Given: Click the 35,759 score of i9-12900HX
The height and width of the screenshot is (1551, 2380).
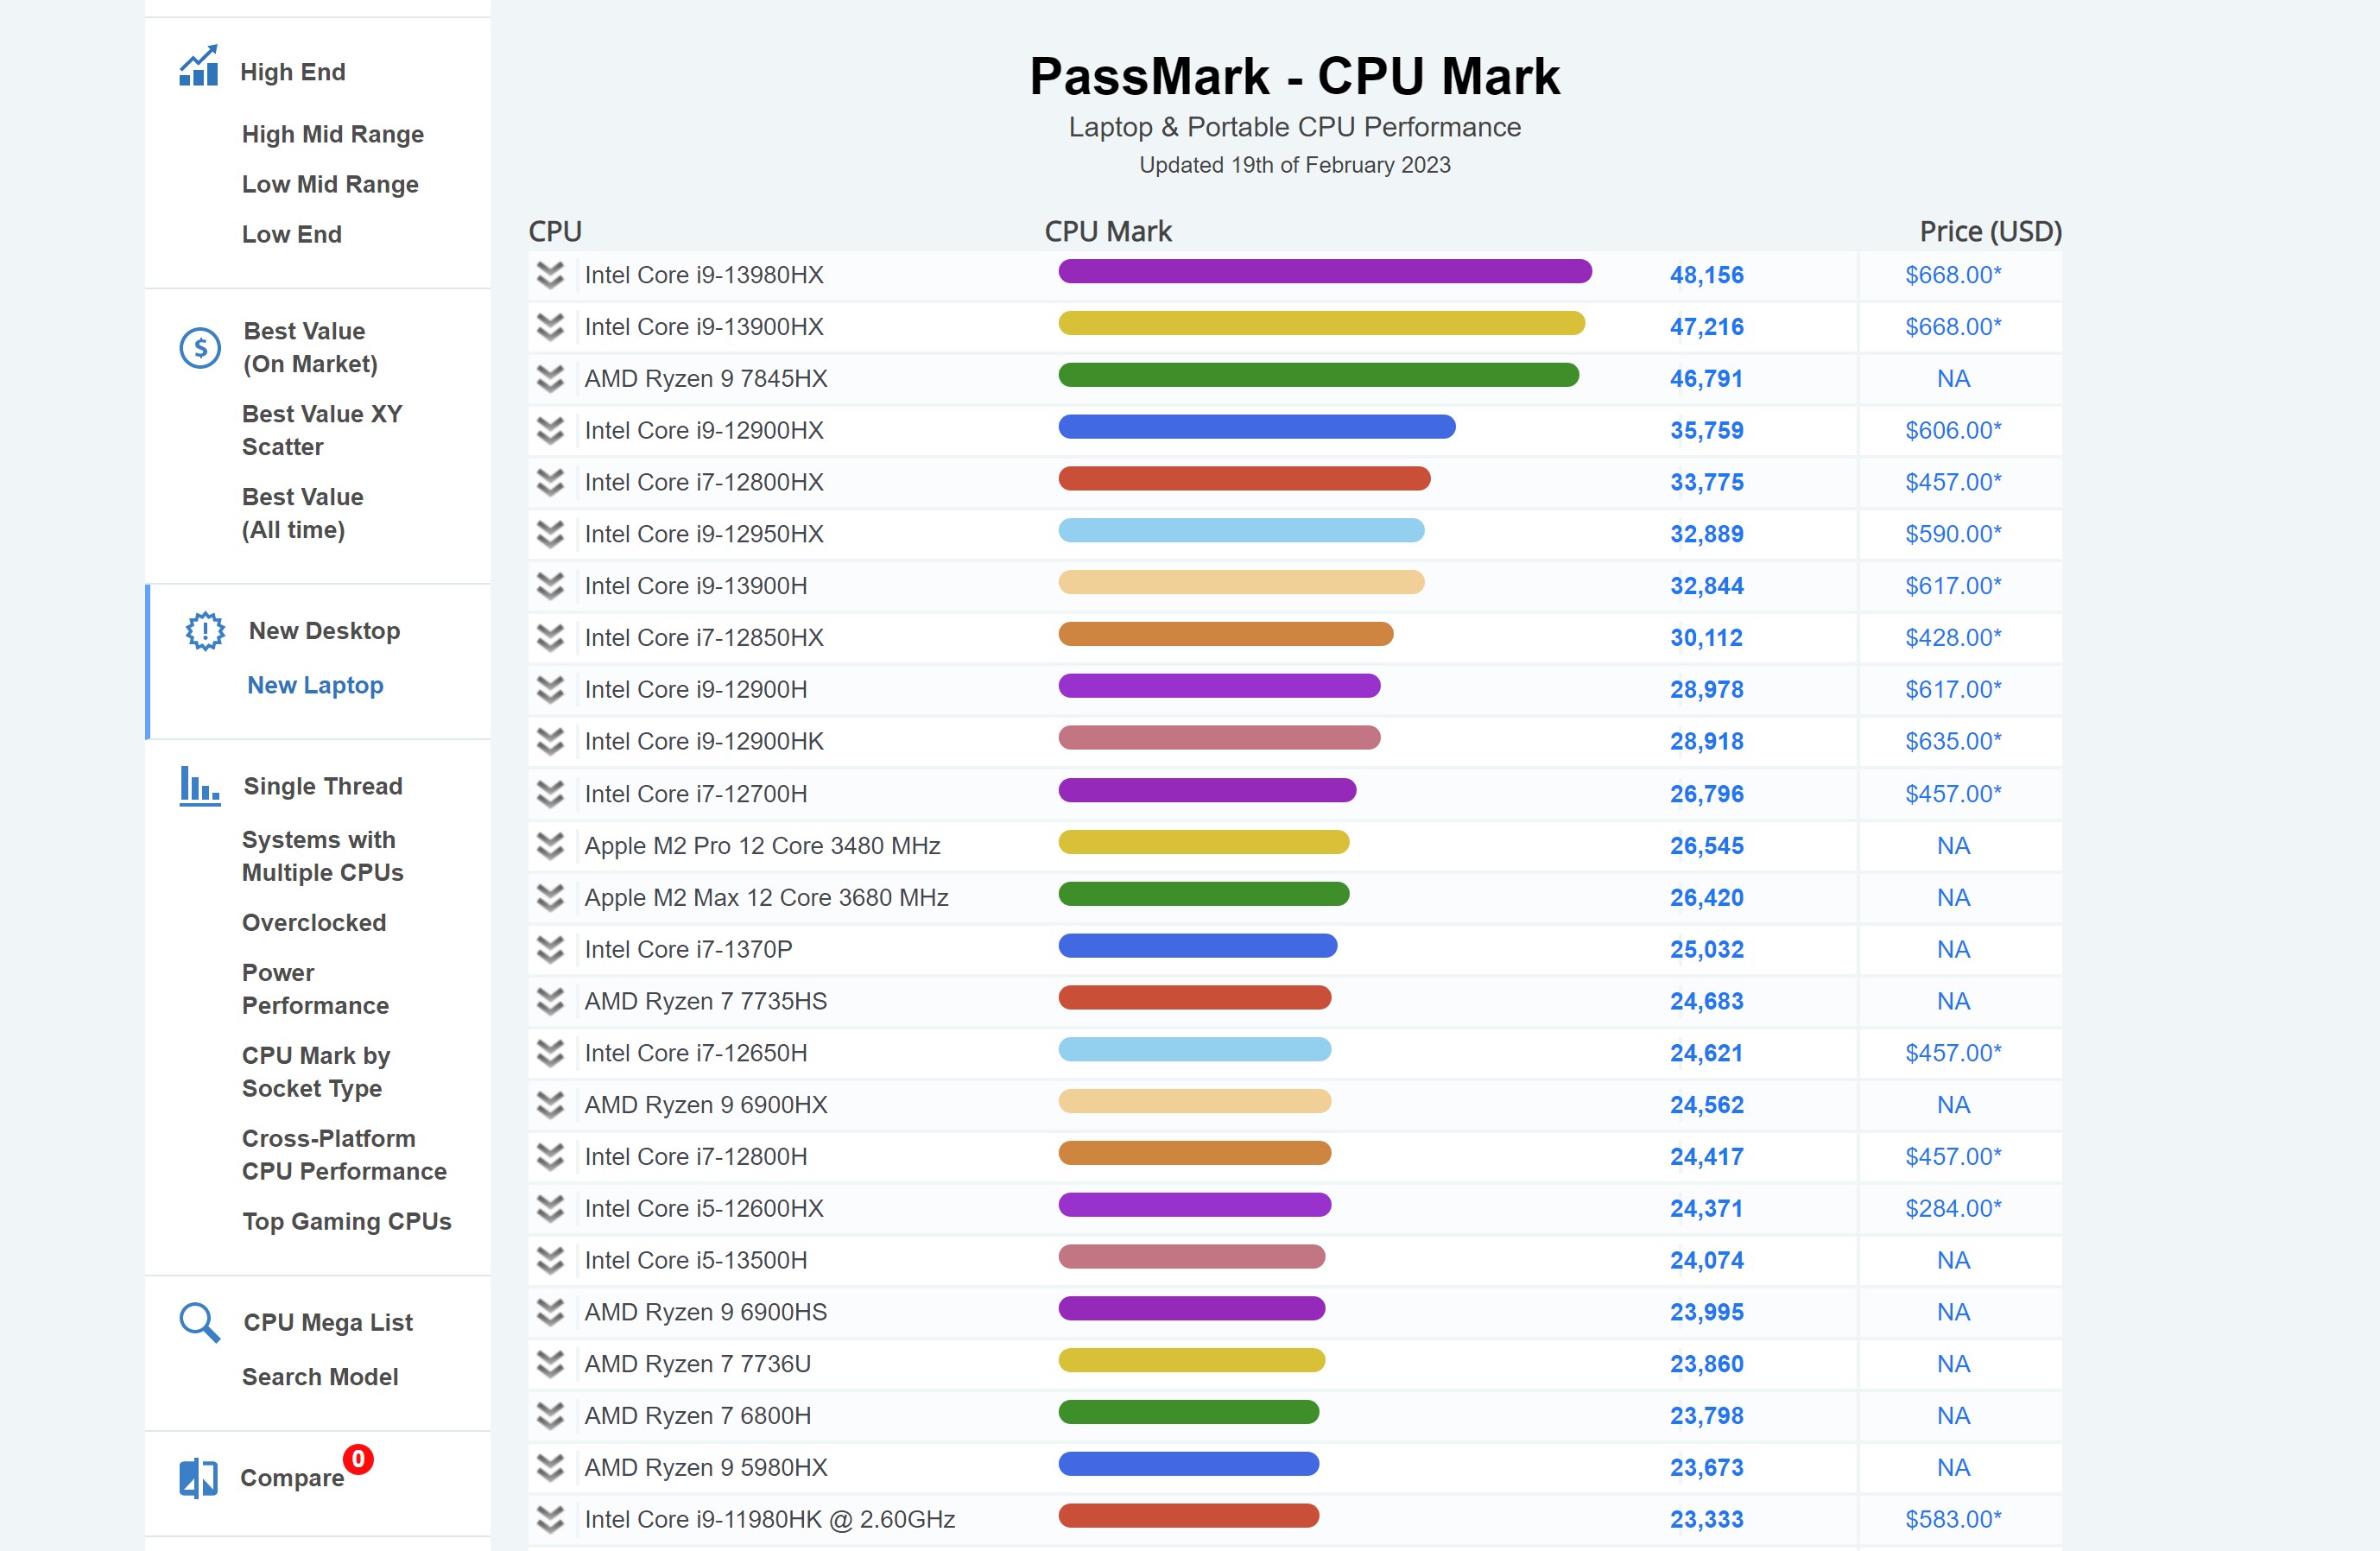Looking at the screenshot, I should tap(1706, 430).
